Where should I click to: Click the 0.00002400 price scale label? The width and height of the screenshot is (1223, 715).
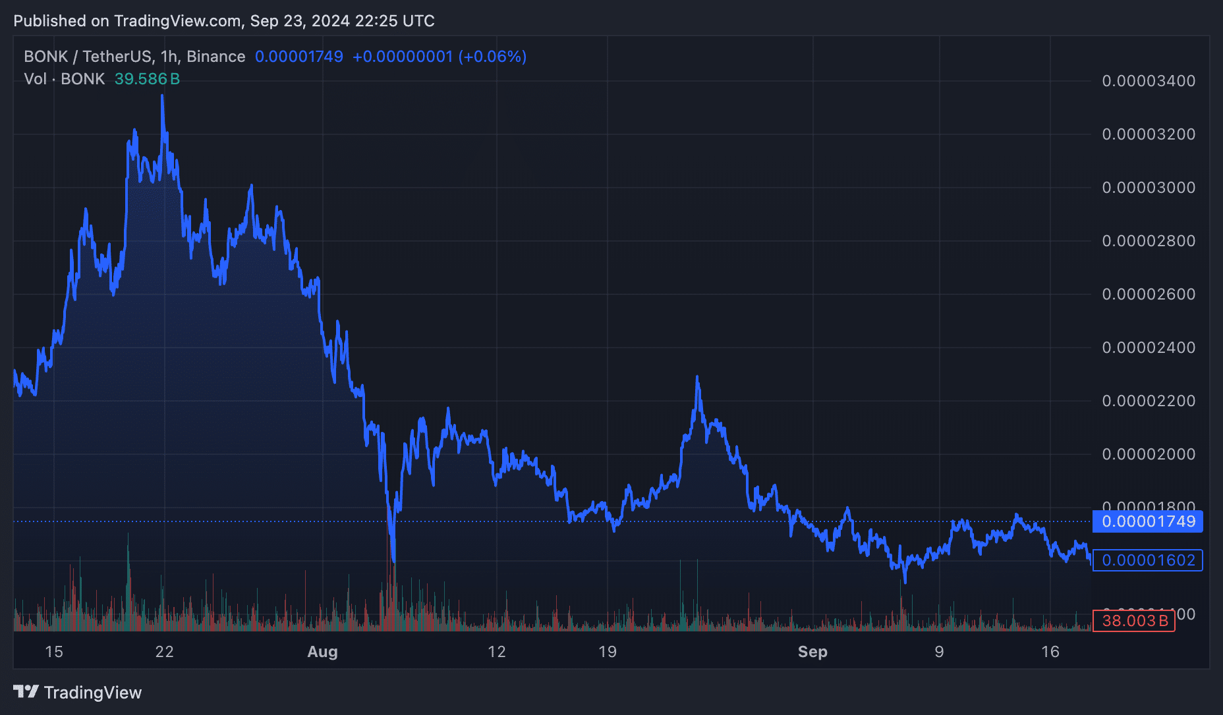1149,348
